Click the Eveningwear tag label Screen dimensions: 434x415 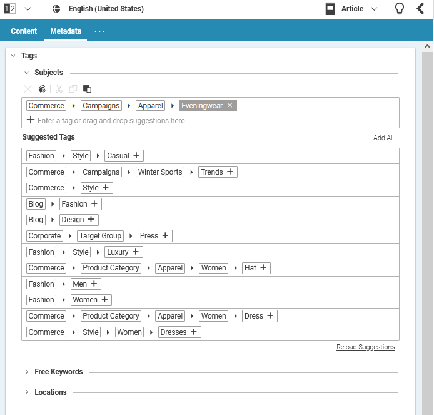coord(202,106)
